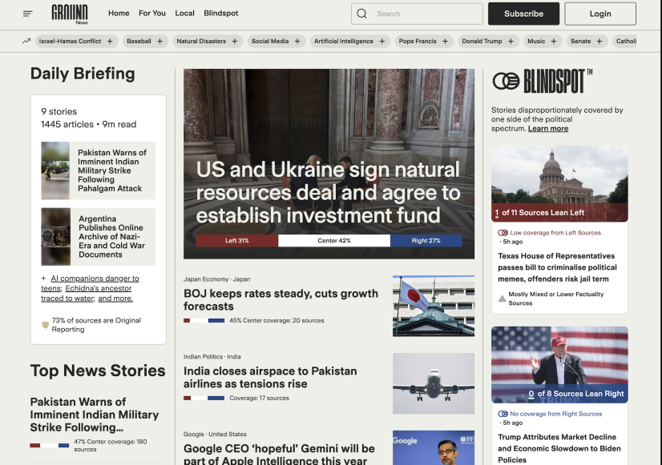Open India closes airspace to Pakistan headline
The image size is (662, 465).
coord(270,377)
